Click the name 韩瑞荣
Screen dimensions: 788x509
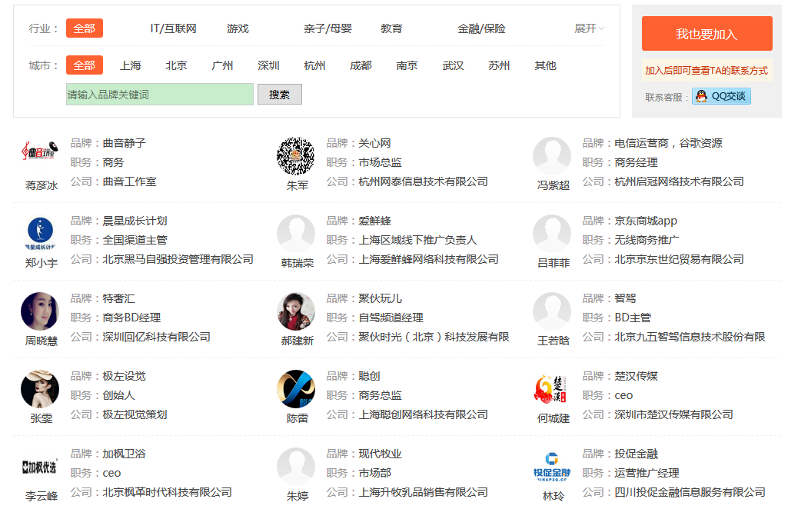(x=298, y=263)
